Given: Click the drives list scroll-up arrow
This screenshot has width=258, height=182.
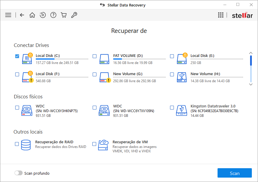Looking at the screenshot, I should click(251, 53).
